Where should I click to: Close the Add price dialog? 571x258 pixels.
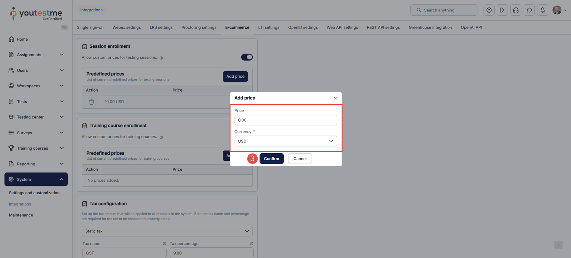pyautogui.click(x=335, y=98)
